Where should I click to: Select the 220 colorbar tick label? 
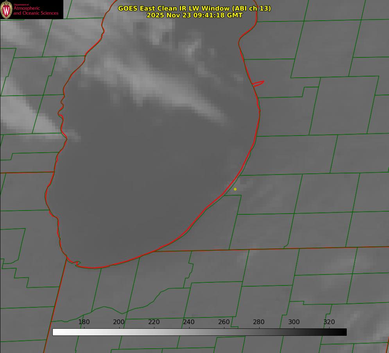[154, 322]
